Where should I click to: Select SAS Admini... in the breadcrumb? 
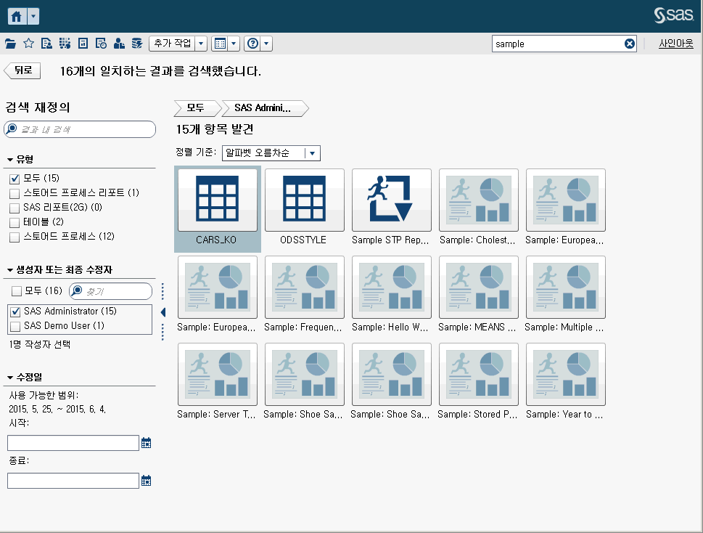coord(263,107)
